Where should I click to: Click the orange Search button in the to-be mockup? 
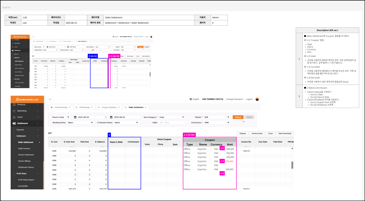[238, 117]
